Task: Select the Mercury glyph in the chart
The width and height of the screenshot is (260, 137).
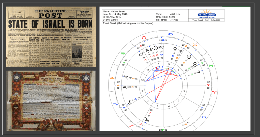Action: pyautogui.click(x=189, y=57)
